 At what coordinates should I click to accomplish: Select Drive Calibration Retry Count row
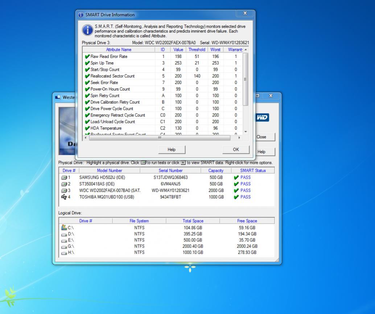(162, 102)
